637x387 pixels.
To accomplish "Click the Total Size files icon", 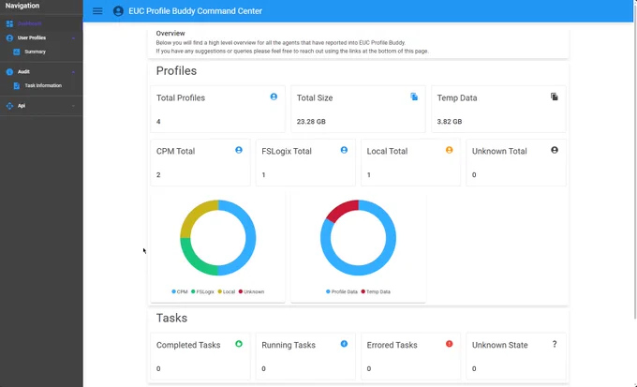I will tap(414, 97).
